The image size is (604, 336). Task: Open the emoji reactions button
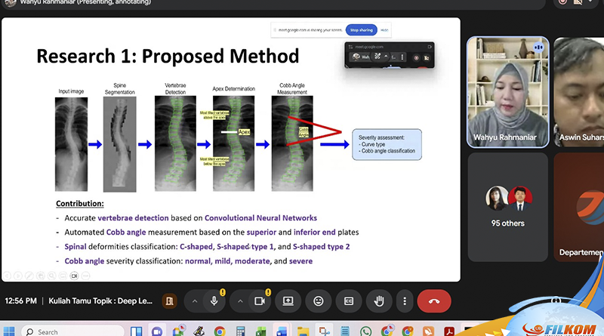[318, 301]
